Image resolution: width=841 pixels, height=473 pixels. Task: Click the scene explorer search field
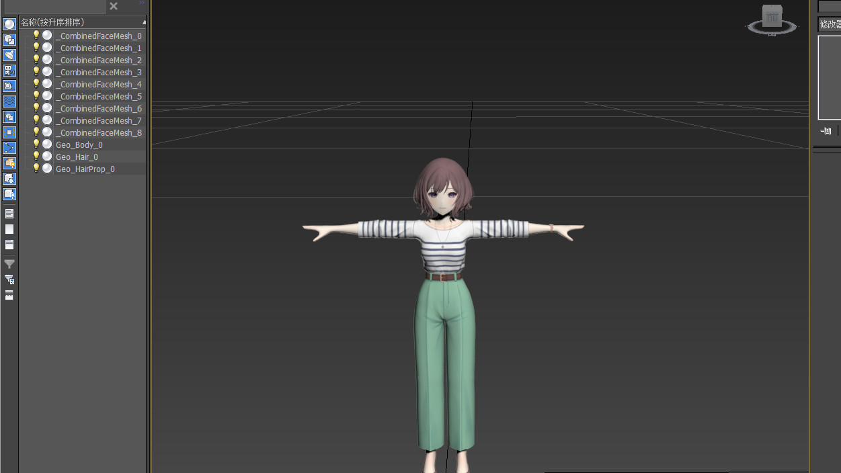click(54, 7)
